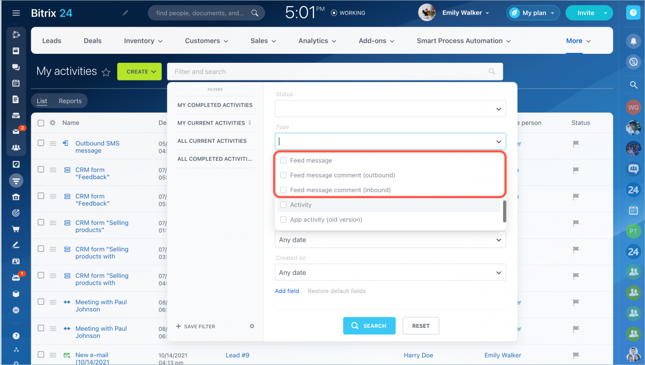645x365 pixels.
Task: Click the Type list scrollbar
Action: [x=504, y=211]
